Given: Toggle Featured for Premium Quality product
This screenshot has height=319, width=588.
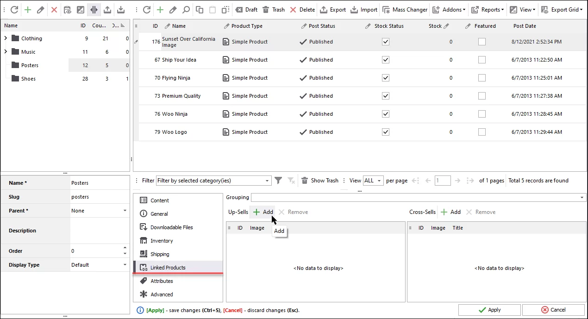Looking at the screenshot, I should coord(482,95).
